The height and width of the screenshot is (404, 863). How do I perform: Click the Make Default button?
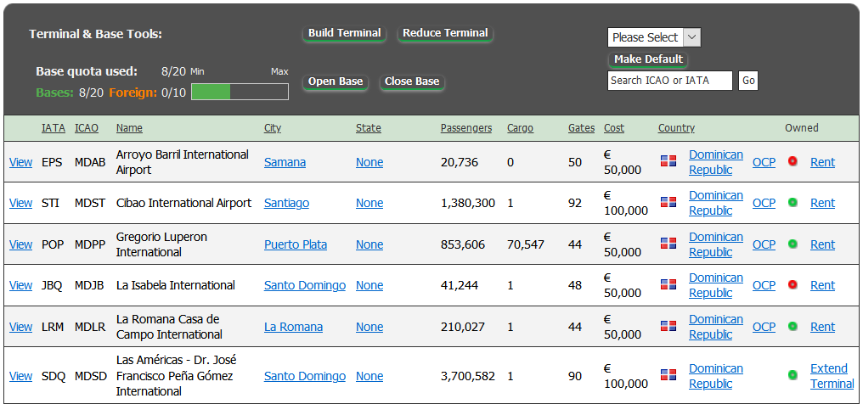[x=648, y=59]
